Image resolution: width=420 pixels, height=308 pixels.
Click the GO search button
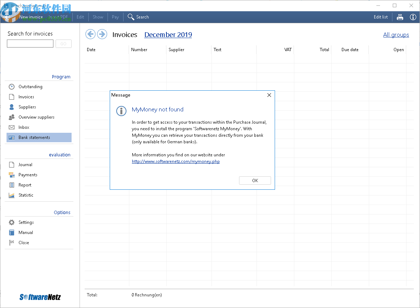pyautogui.click(x=64, y=44)
